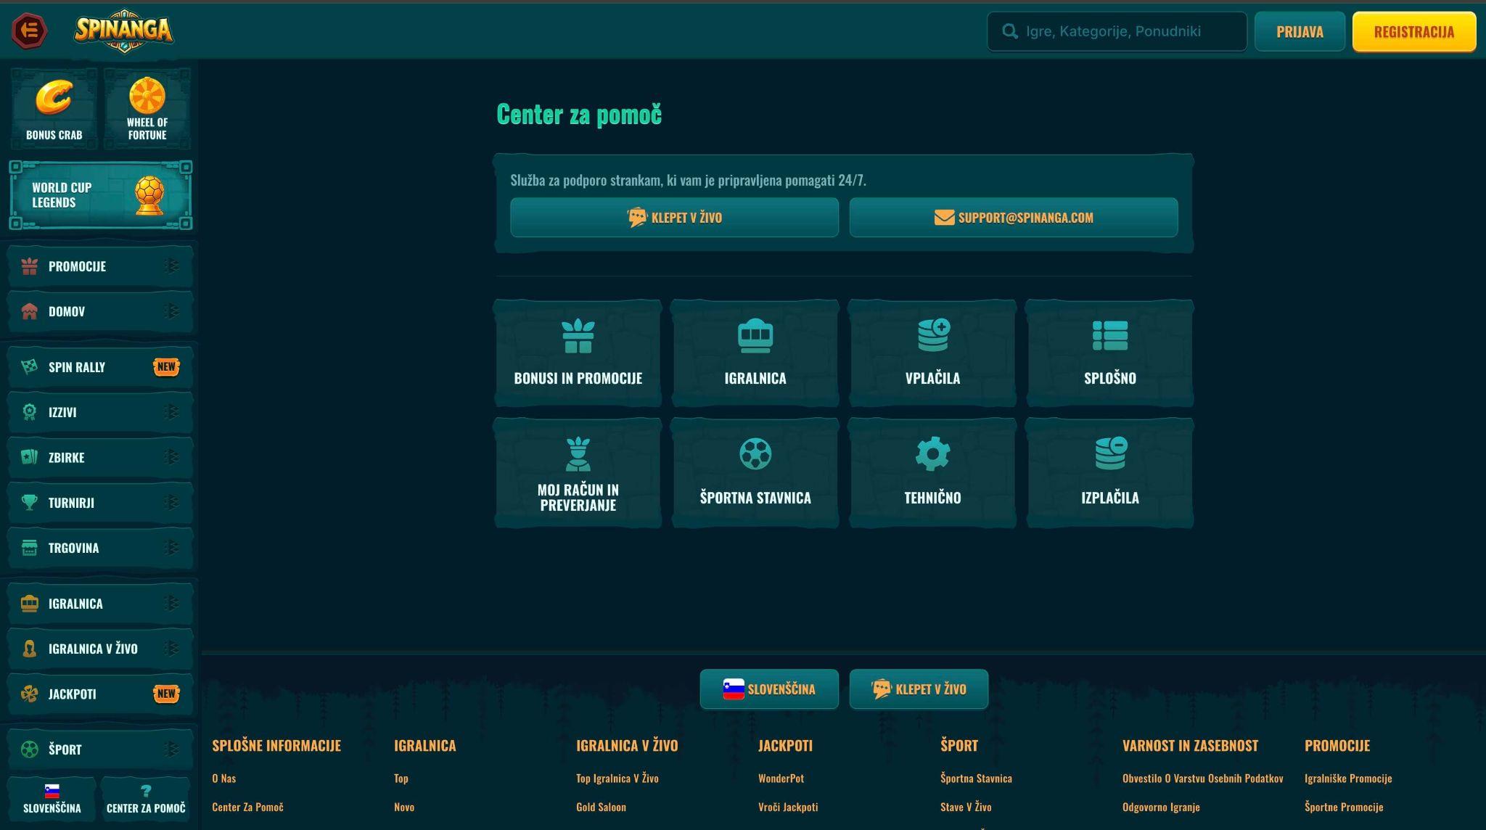
Task: Open the Turnirji sidebar menu item
Action: 101,502
